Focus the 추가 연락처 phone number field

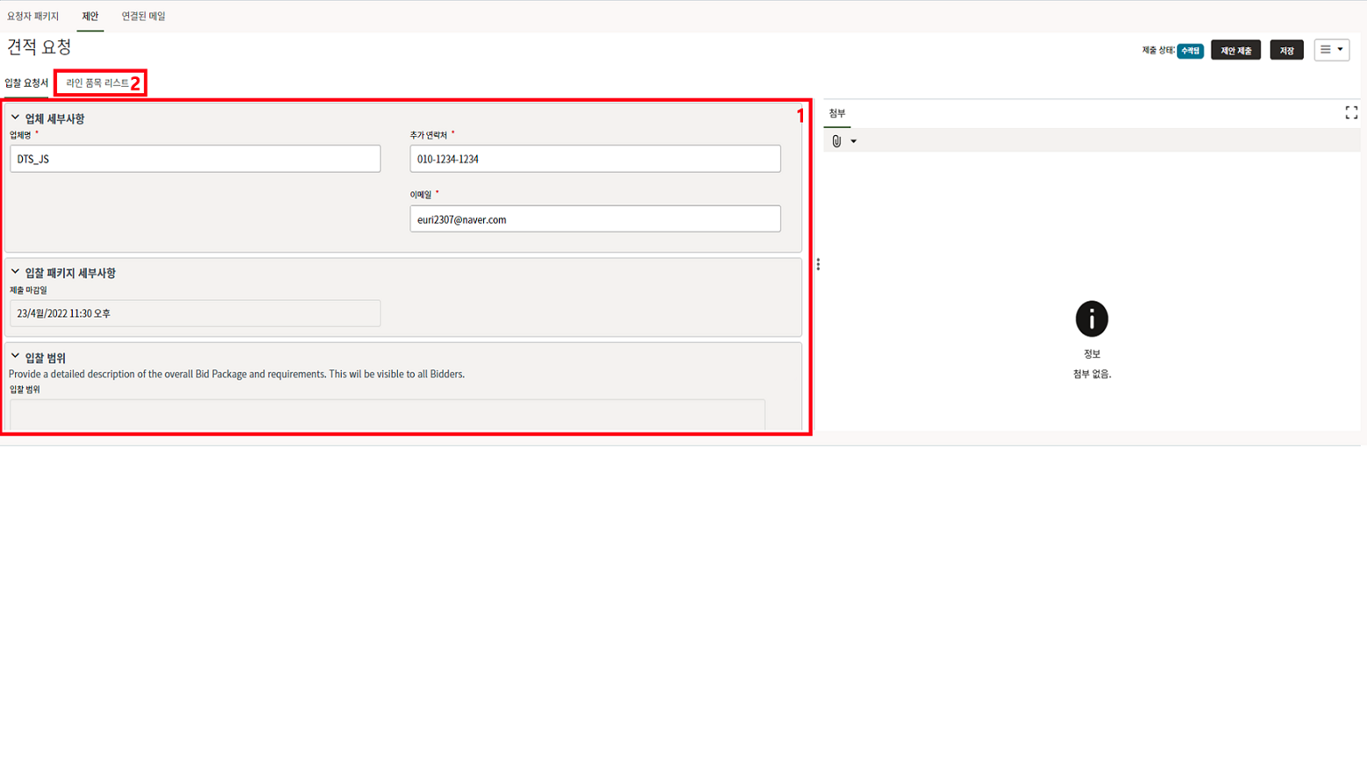click(x=595, y=159)
